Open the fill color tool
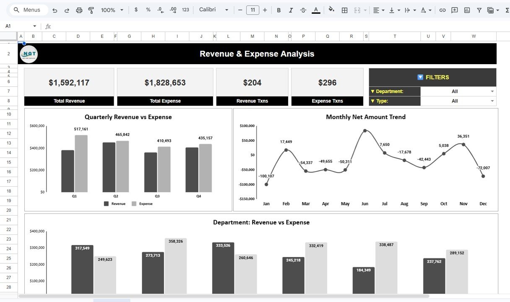Screen dimensions: 510x302 331,10
